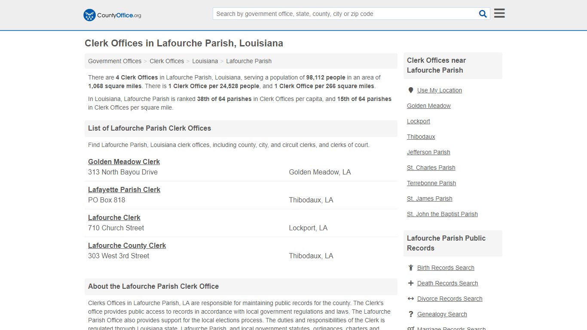Image resolution: width=587 pixels, height=330 pixels.
Task: Open the hamburger menu
Action: pos(499,13)
